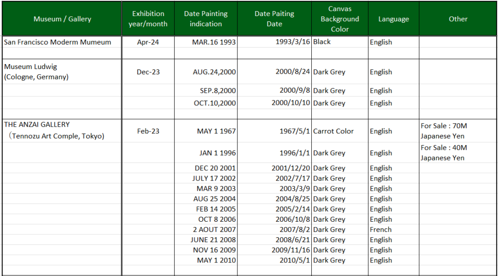Viewport: 498px width, 276px height.
Task: Click the '2000/9/8' date cell
Action: (x=274, y=90)
